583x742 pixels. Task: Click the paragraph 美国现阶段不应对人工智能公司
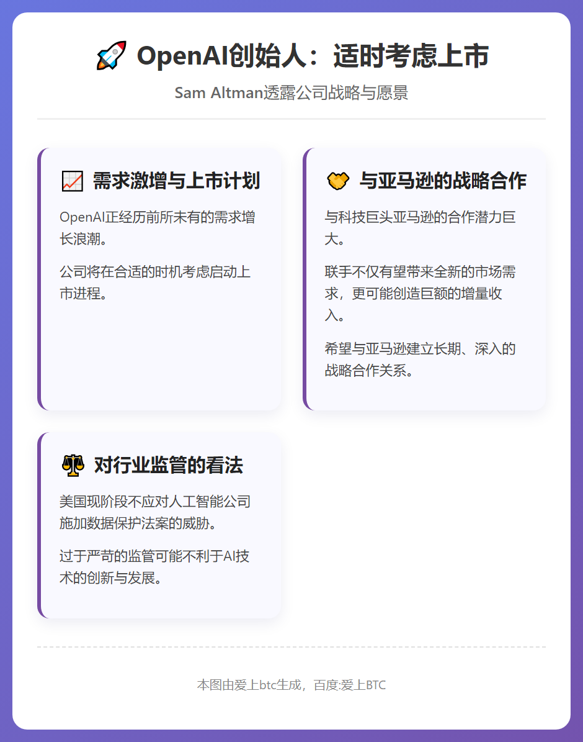[155, 512]
